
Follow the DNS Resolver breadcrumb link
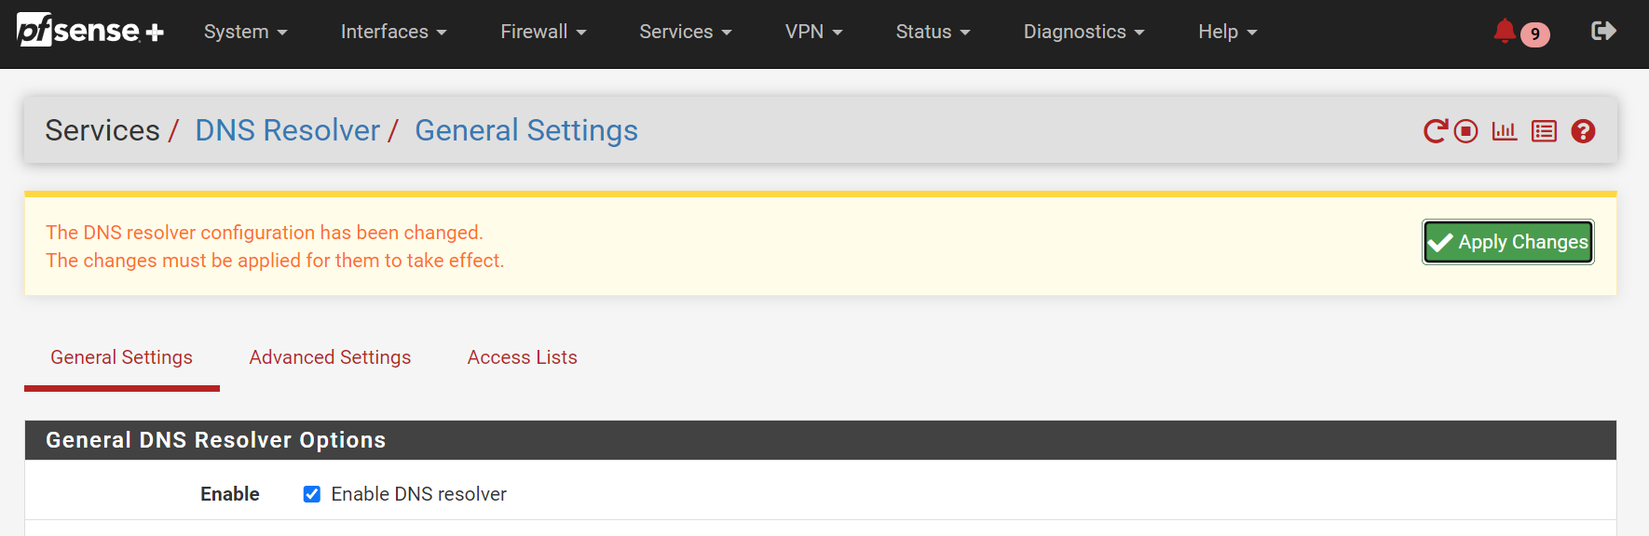(x=287, y=130)
